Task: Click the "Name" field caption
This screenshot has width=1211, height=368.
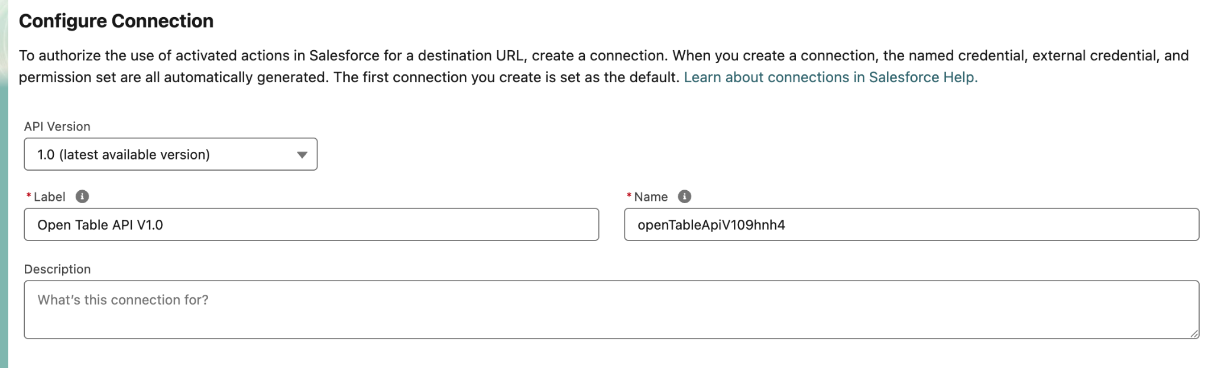Action: pos(650,197)
